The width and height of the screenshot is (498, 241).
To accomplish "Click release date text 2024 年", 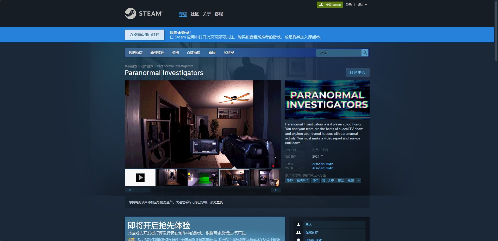I will [318, 157].
